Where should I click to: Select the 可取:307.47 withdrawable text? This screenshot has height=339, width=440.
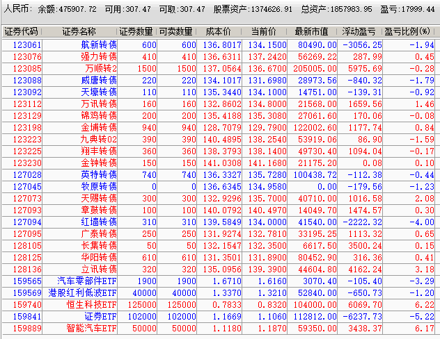pyautogui.click(x=182, y=9)
